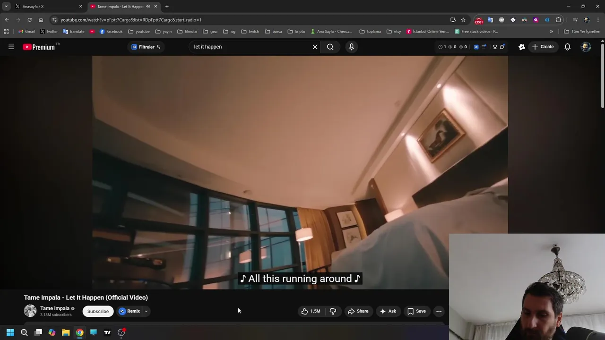Image resolution: width=605 pixels, height=340 pixels.
Task: Open vidIQ trophy icon in header
Action: [495, 47]
